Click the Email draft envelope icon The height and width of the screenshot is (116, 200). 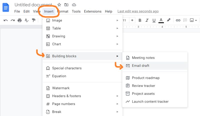pyautogui.click(x=128, y=66)
